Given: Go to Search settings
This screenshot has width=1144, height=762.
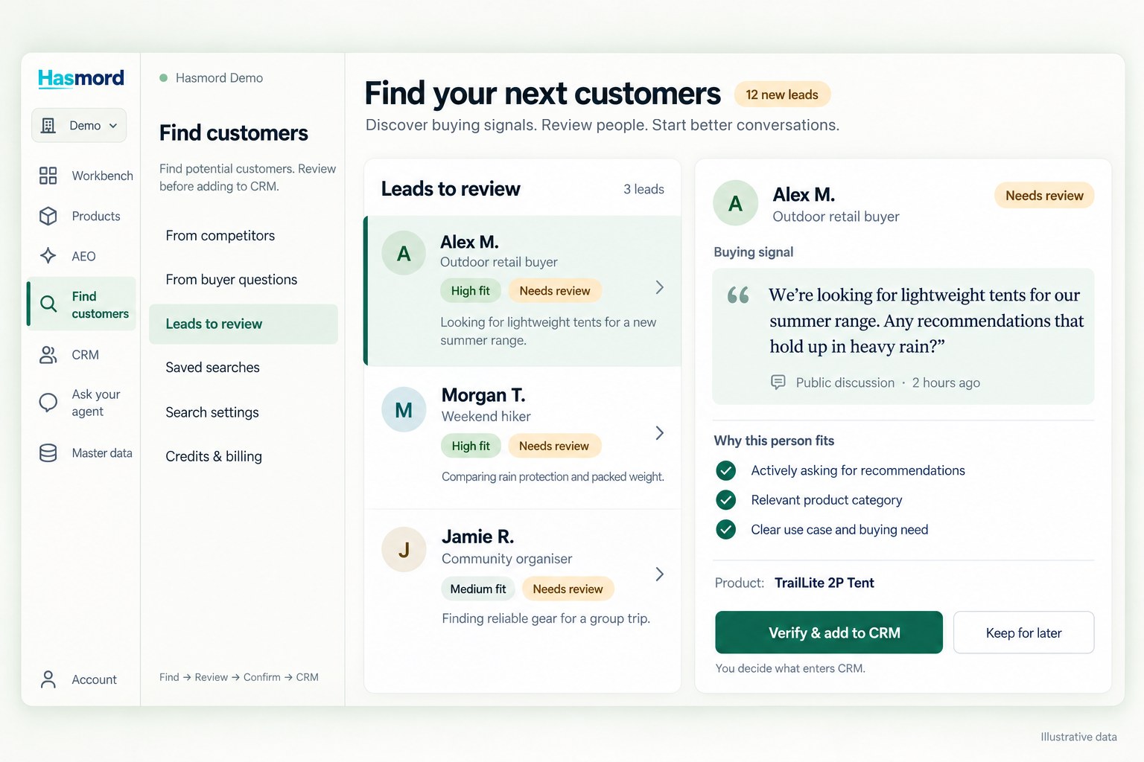Looking at the screenshot, I should tap(212, 412).
